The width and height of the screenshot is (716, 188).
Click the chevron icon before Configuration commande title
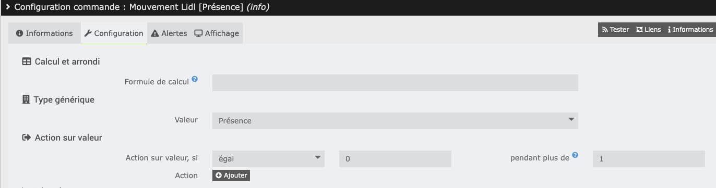8,7
